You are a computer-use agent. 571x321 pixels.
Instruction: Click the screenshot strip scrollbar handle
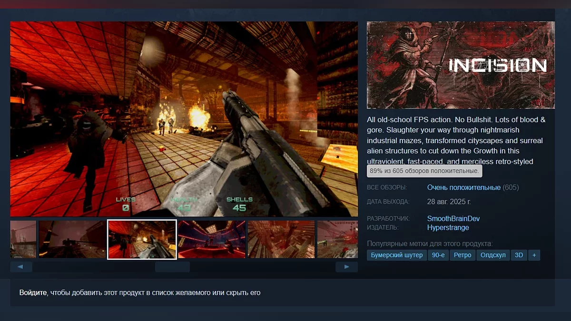(172, 267)
